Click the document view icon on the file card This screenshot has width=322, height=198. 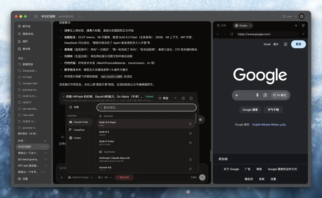click(183, 98)
